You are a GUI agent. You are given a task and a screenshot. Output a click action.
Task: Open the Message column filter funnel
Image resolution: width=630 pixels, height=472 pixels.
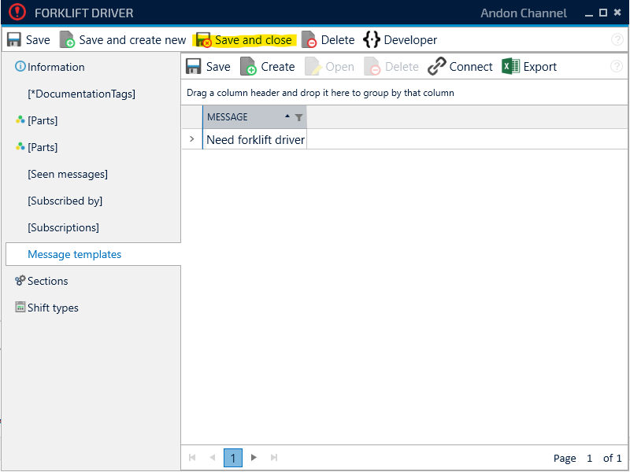(298, 117)
